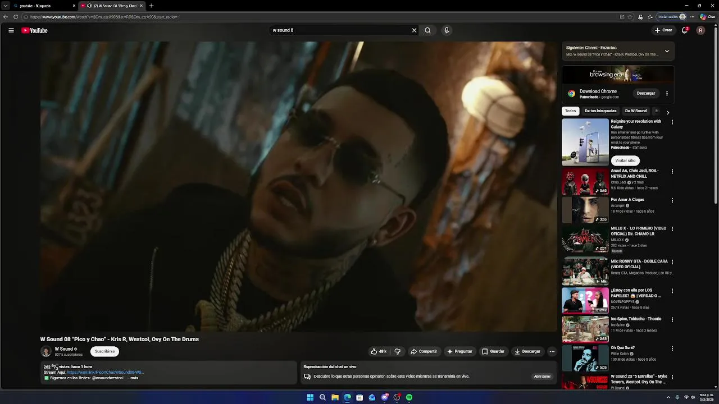Start voice search with microphone icon
This screenshot has width=719, height=404.
447,30
